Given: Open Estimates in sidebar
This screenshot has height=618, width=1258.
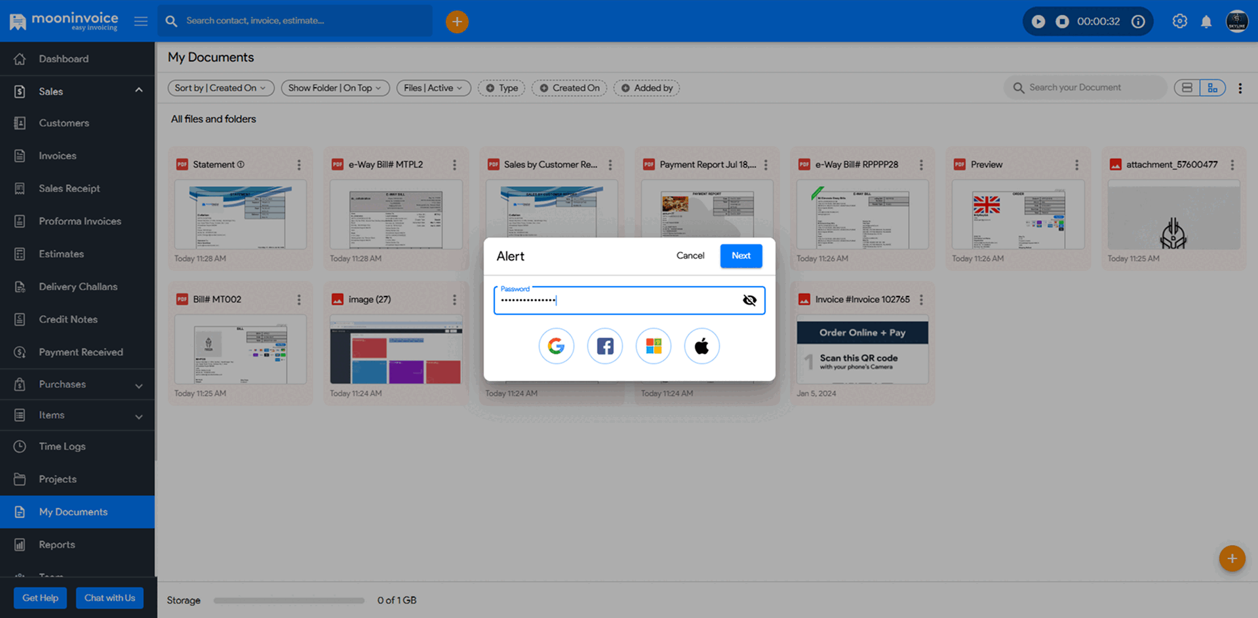Looking at the screenshot, I should pyautogui.click(x=77, y=254).
